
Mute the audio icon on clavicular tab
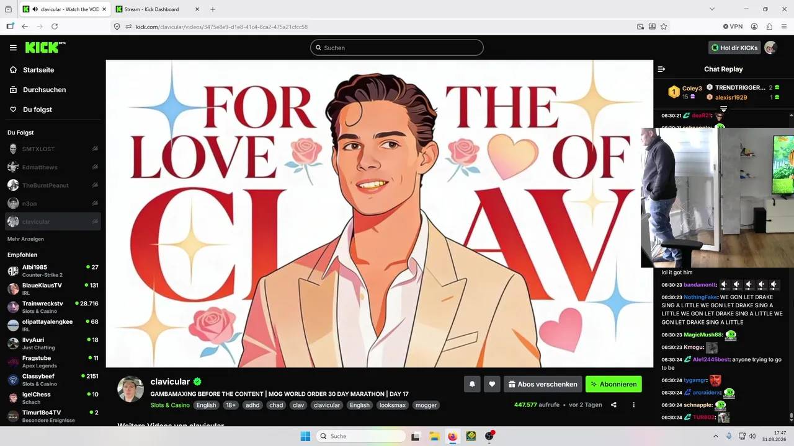(x=35, y=9)
